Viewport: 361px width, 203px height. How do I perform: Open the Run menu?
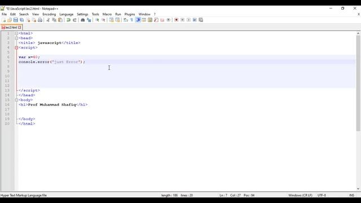(118, 14)
